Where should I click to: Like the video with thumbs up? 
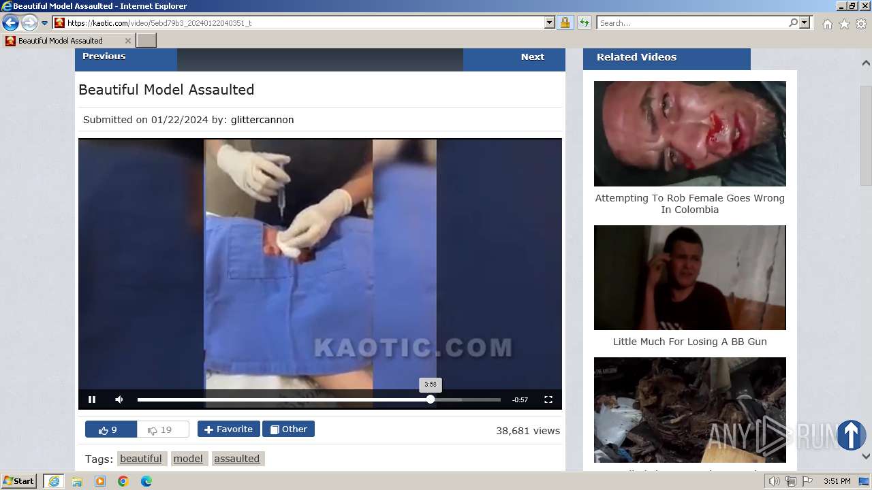111,429
